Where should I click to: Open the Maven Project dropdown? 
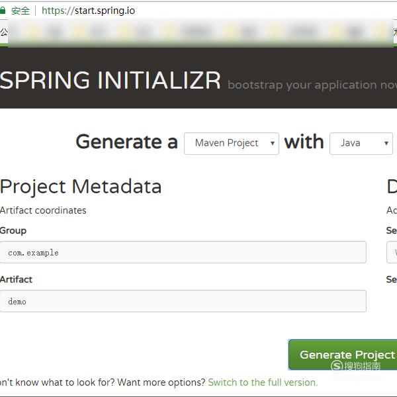232,144
